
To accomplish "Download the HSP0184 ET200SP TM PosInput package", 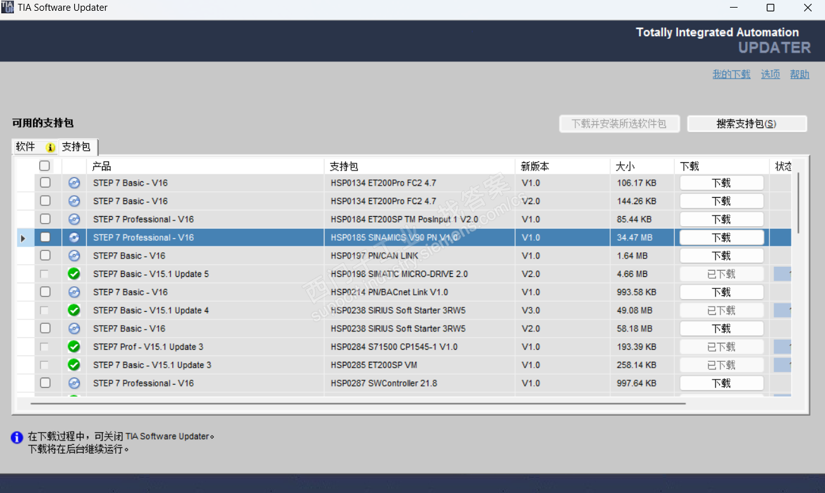I will click(722, 219).
